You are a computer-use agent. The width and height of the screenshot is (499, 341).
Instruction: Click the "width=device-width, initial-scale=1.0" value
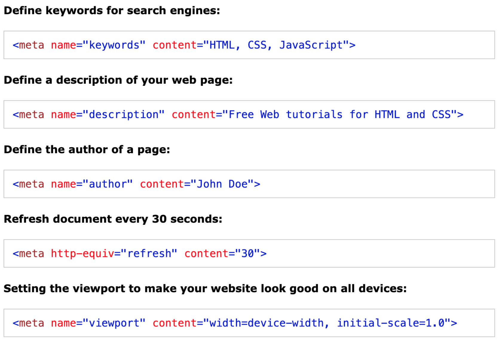(327, 323)
